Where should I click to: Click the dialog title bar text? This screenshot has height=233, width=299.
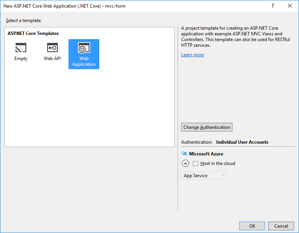(x=64, y=6)
